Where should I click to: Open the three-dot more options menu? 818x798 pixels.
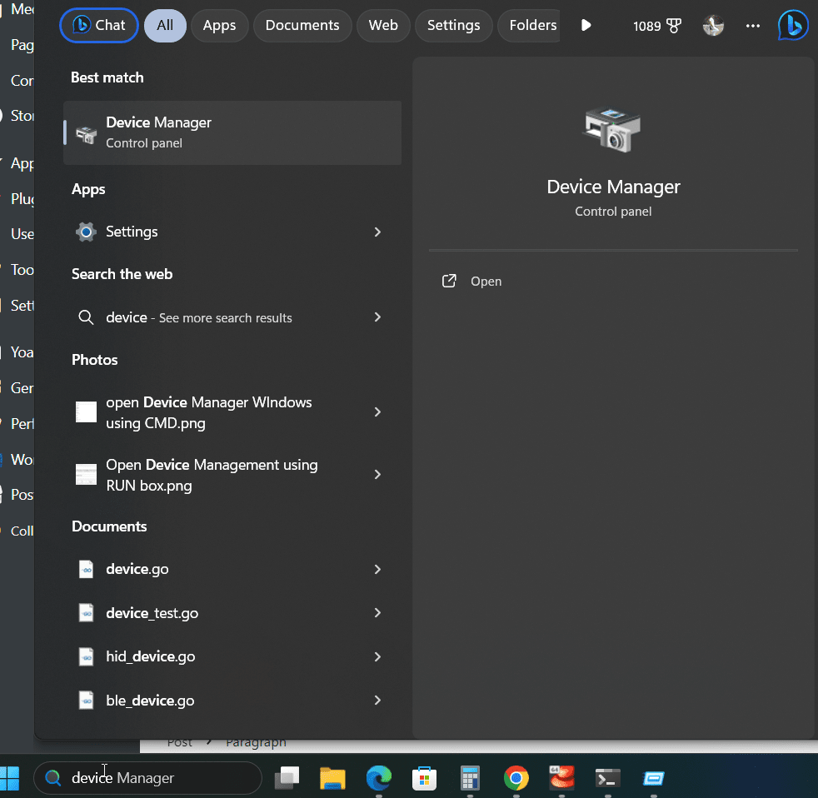point(753,26)
